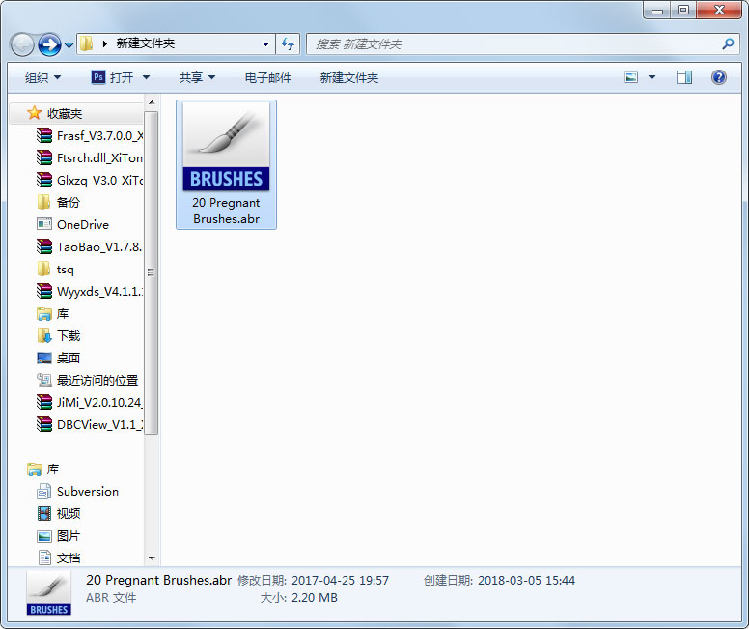Viewport: 749px width, 629px height.
Task: Select the 收藏夹 heading in the sidebar
Action: (x=65, y=114)
